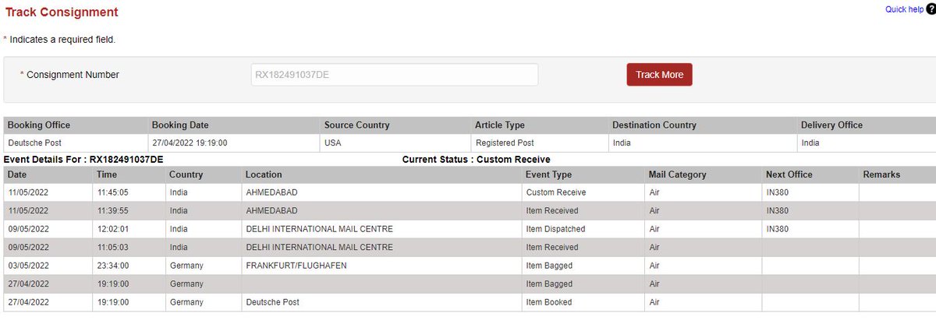Click the FRANKFURT/FLUGHAFEN location cell
Screen dimensions: 936x324
(x=381, y=266)
